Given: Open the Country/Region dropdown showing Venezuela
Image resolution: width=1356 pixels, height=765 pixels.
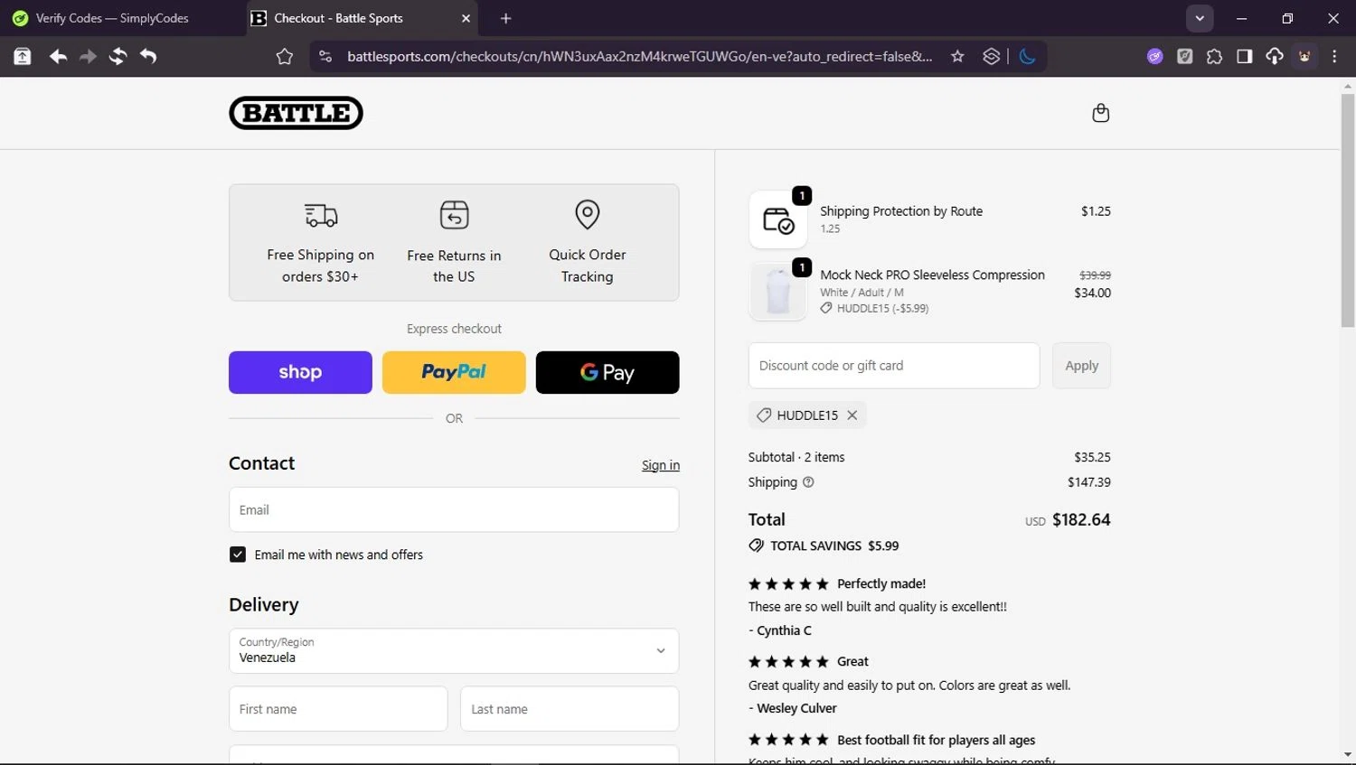Looking at the screenshot, I should 454,651.
